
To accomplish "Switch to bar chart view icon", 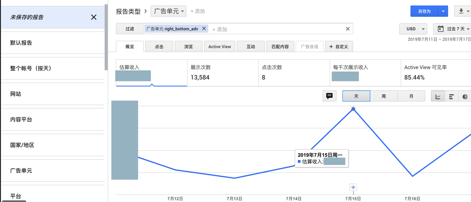I will (451, 96).
